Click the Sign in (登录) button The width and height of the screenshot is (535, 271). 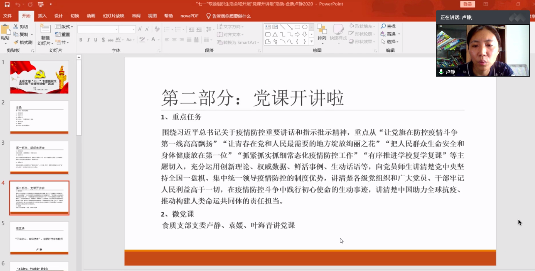(467, 4)
